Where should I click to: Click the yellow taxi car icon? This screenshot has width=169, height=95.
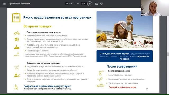point(101,85)
